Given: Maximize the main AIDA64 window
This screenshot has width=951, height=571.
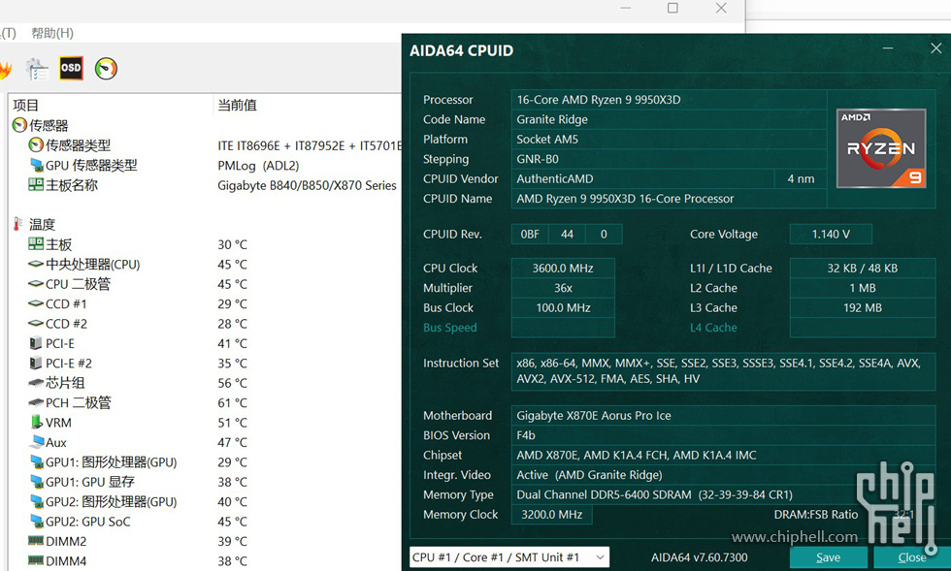Looking at the screenshot, I should pos(672,8).
